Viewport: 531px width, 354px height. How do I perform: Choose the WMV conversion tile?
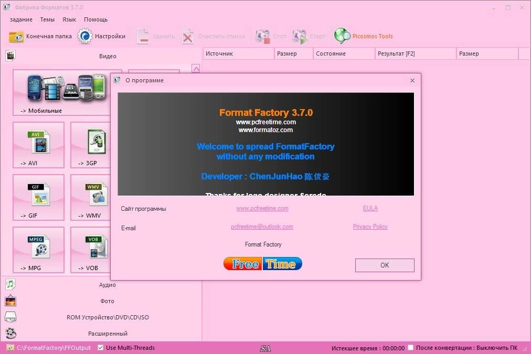[91, 197]
